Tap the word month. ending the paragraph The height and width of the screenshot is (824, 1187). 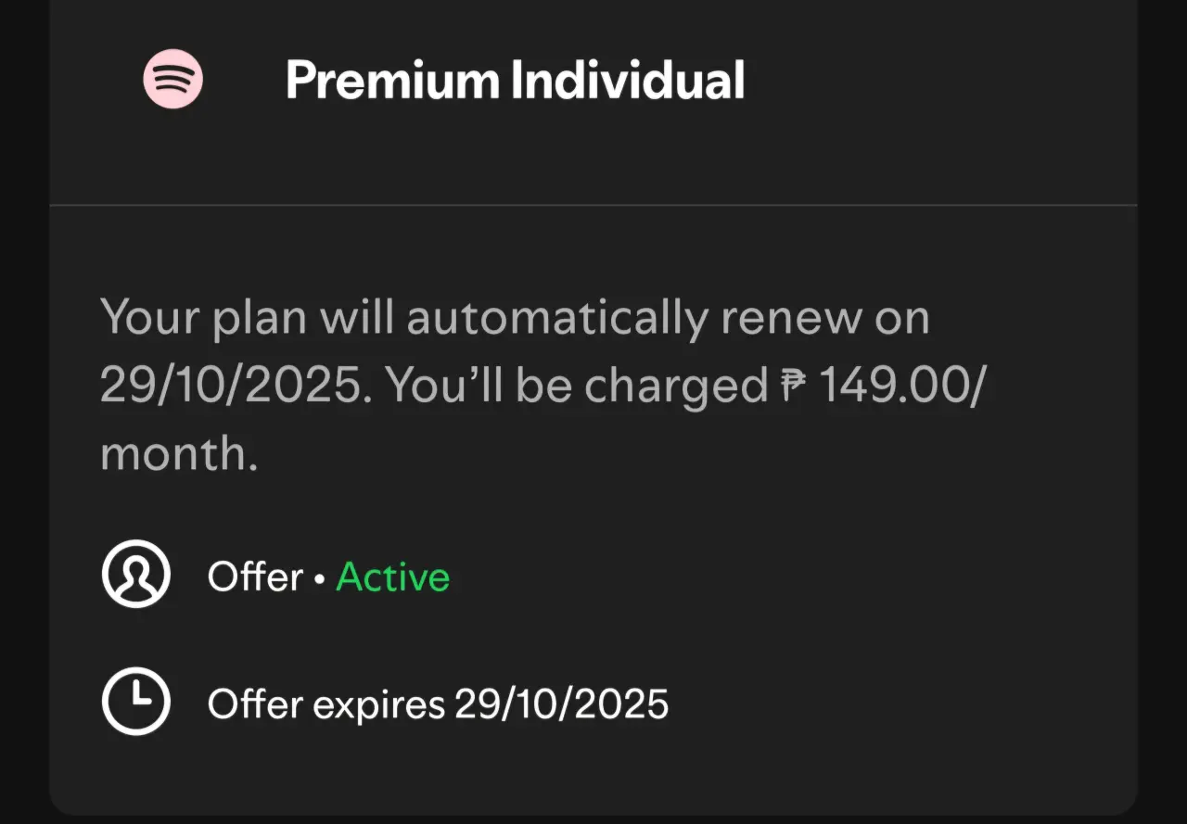(x=178, y=454)
